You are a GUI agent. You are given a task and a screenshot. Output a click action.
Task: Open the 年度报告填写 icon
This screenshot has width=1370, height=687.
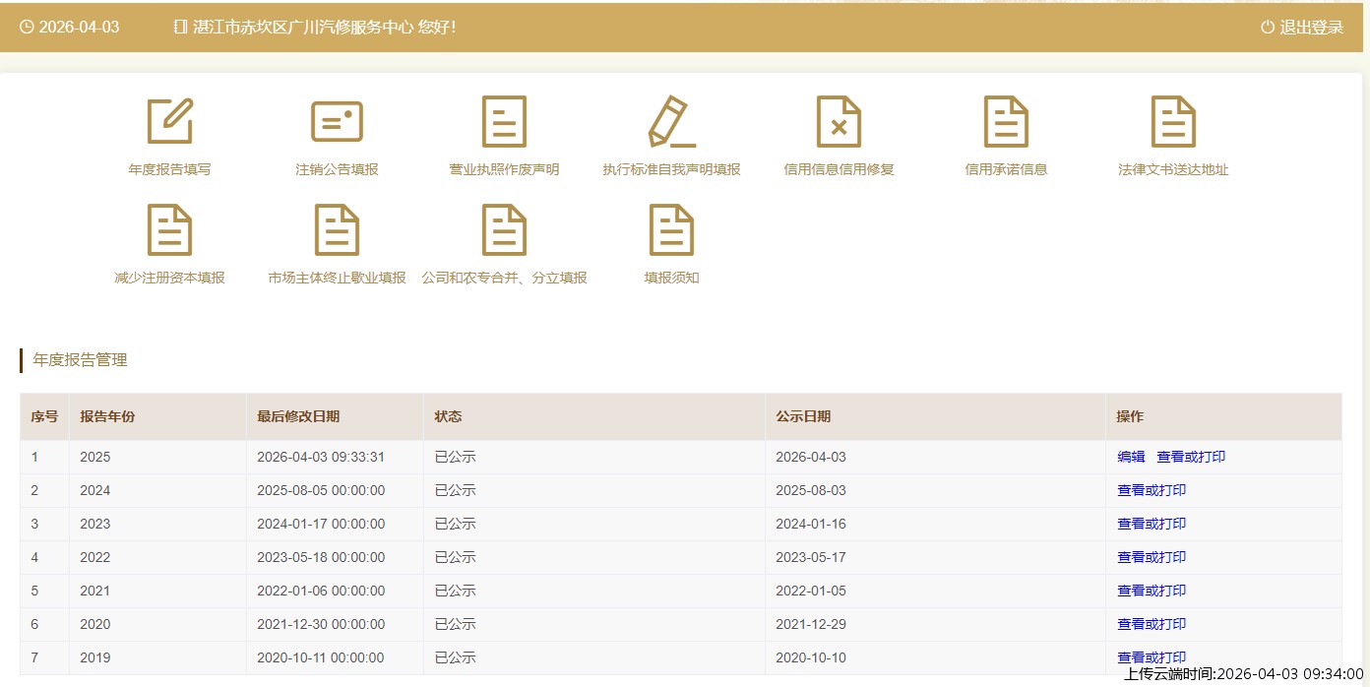[x=169, y=122]
